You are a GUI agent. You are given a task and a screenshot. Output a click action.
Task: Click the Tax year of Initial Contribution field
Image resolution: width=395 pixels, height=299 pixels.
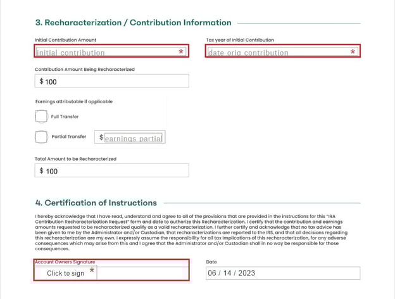pyautogui.click(x=283, y=51)
